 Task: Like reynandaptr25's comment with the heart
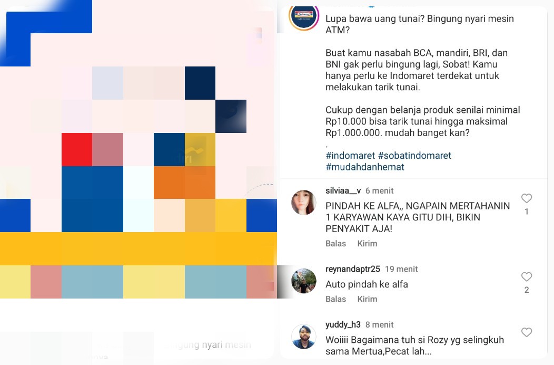pos(527,276)
